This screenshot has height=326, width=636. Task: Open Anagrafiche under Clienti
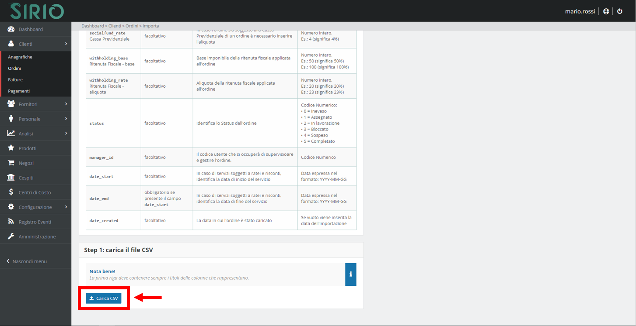(x=20, y=57)
